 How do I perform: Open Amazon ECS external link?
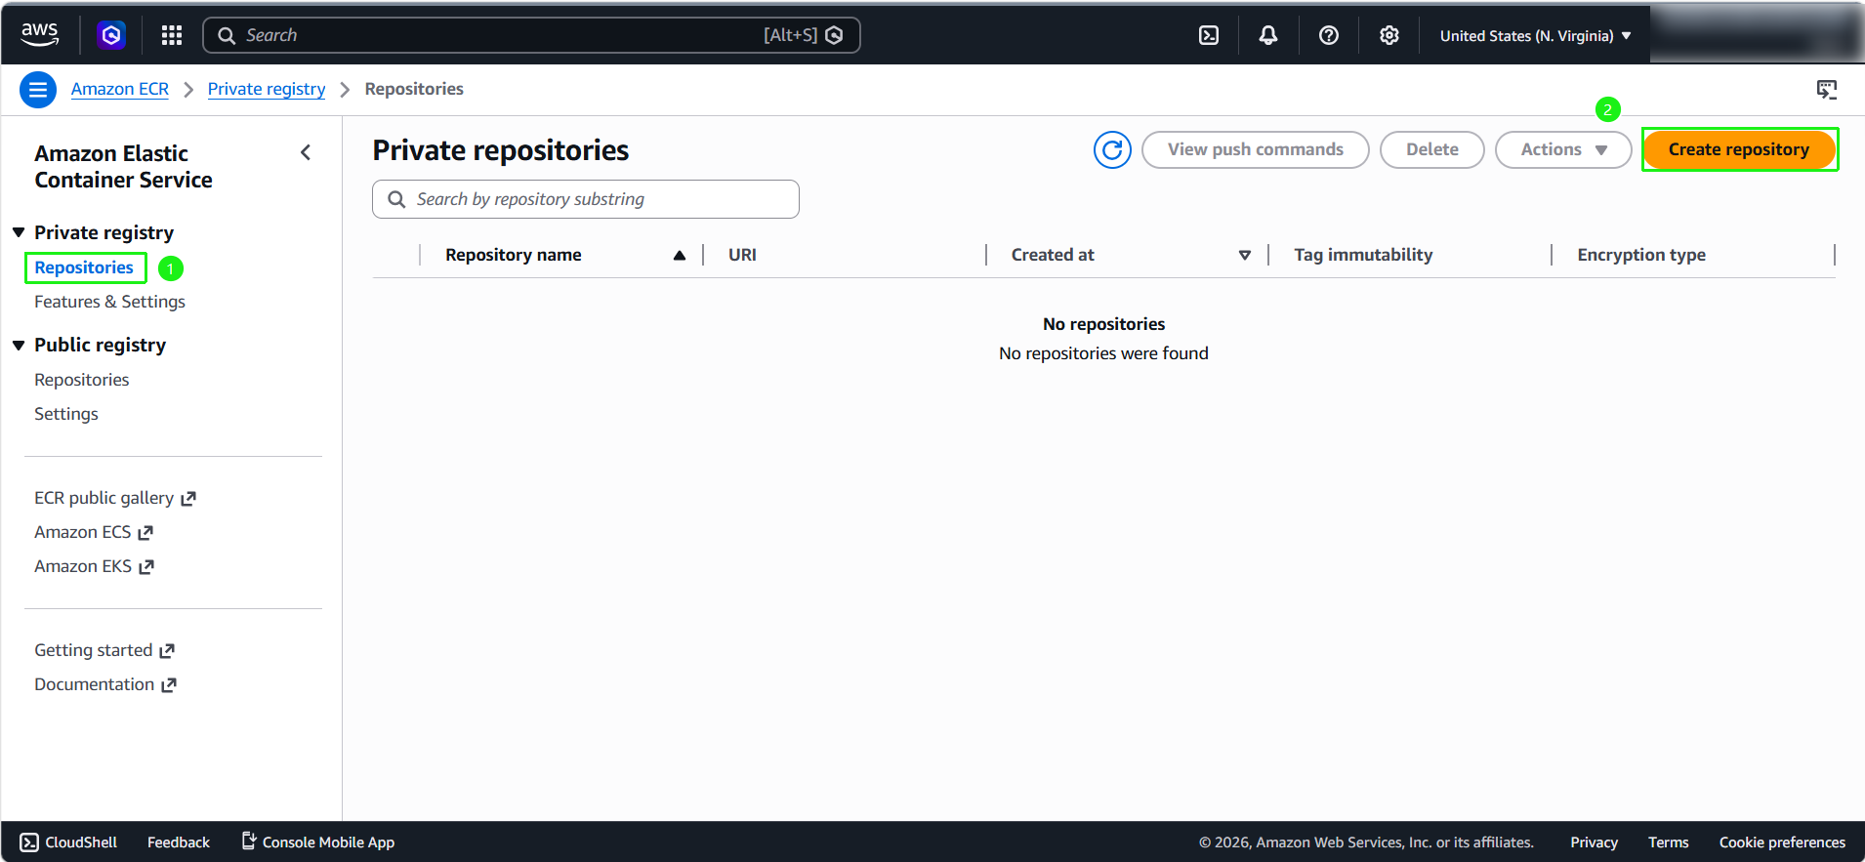(94, 532)
